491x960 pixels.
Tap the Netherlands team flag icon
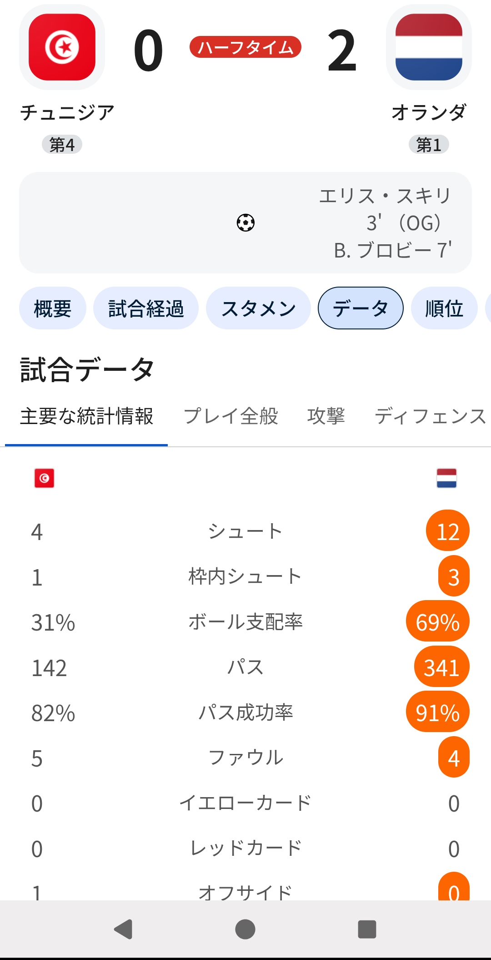[x=429, y=47]
